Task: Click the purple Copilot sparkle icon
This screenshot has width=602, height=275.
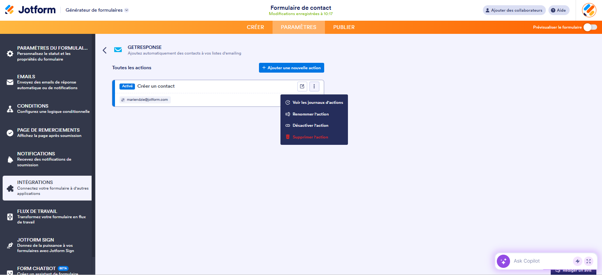Action: pos(503,261)
